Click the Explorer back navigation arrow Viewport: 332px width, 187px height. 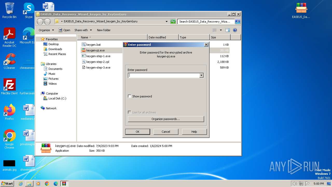point(40,21)
